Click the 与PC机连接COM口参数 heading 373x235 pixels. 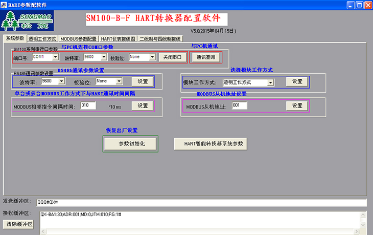(87, 47)
